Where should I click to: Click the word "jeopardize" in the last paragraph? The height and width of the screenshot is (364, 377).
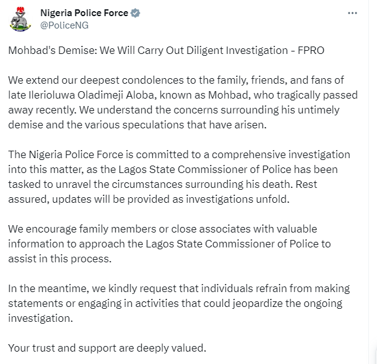coord(258,303)
